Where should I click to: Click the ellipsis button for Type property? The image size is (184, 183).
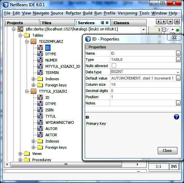(x=178, y=60)
